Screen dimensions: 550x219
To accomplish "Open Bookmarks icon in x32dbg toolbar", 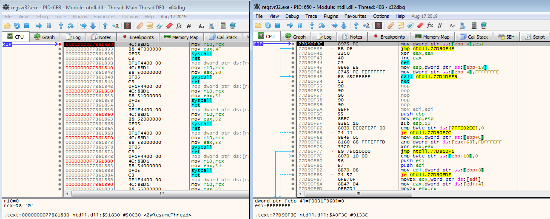I will point(420,25).
